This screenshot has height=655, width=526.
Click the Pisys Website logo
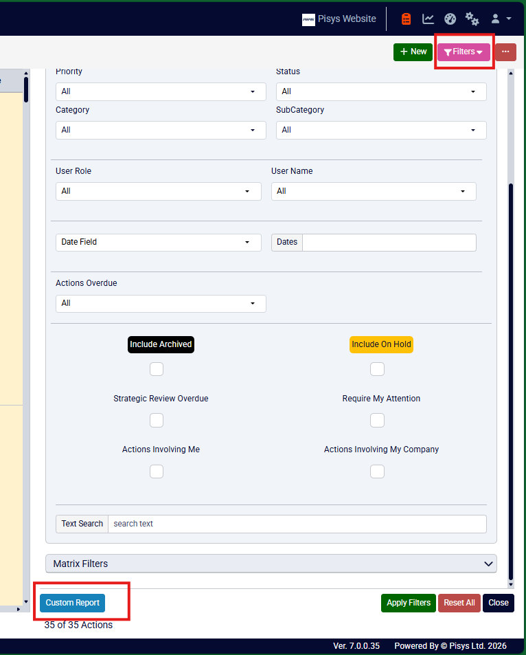(308, 19)
